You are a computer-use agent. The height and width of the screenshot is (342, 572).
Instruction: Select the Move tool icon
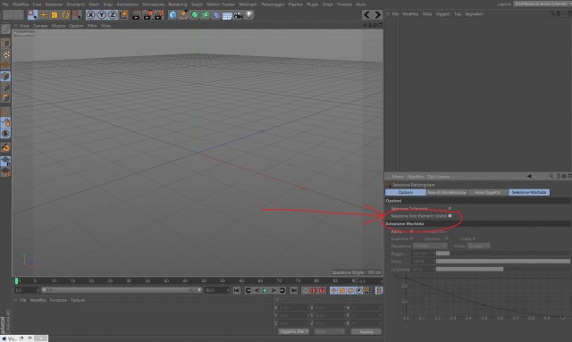pos(44,15)
